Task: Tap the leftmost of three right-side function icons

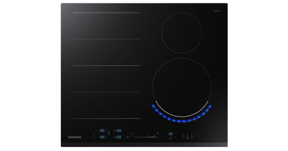Action: (x=183, y=137)
